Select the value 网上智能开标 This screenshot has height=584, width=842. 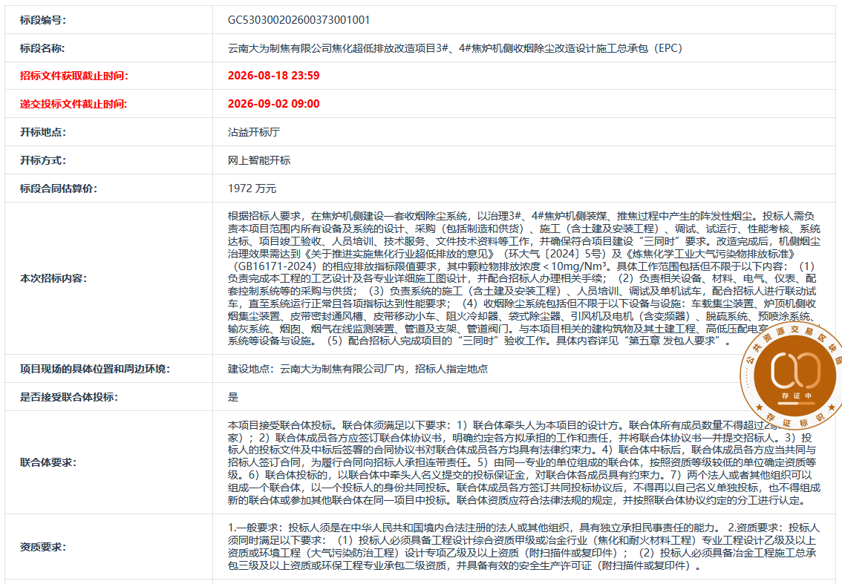259,160
